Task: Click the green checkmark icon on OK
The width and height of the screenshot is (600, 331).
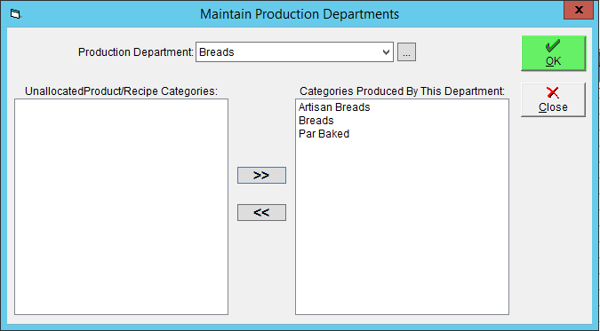Action: click(553, 46)
